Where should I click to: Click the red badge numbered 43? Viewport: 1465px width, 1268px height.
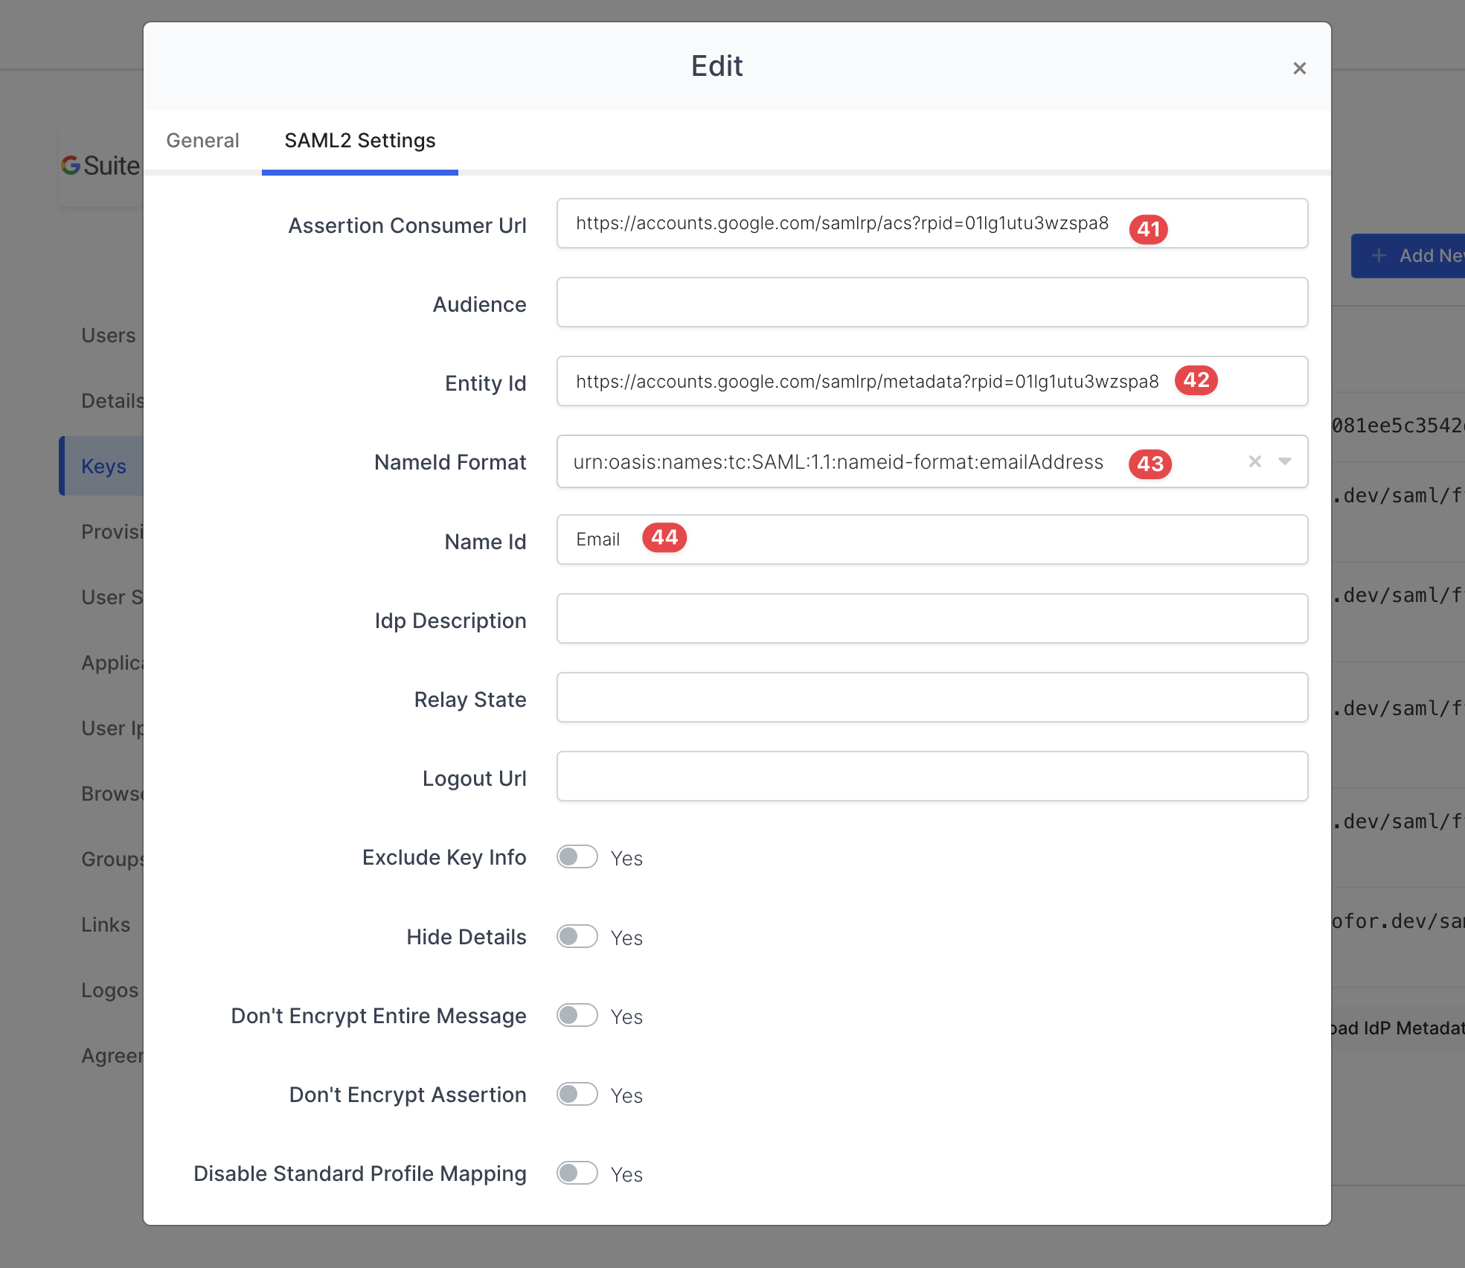pyautogui.click(x=1150, y=464)
